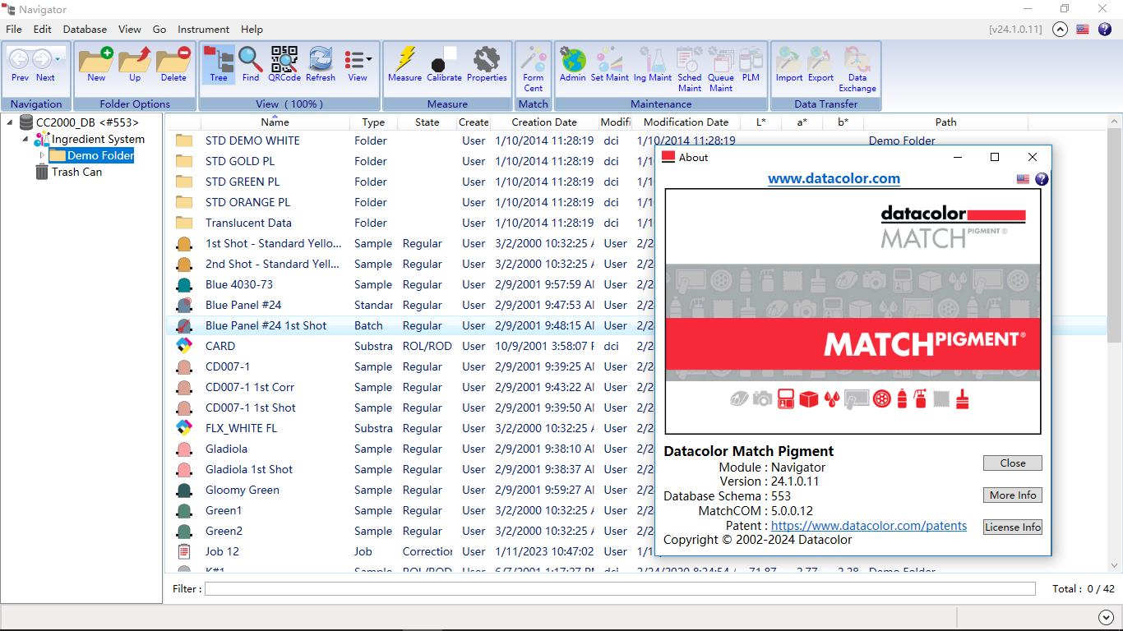Open Queue Maint tool
1123x631 pixels.
[x=721, y=69]
